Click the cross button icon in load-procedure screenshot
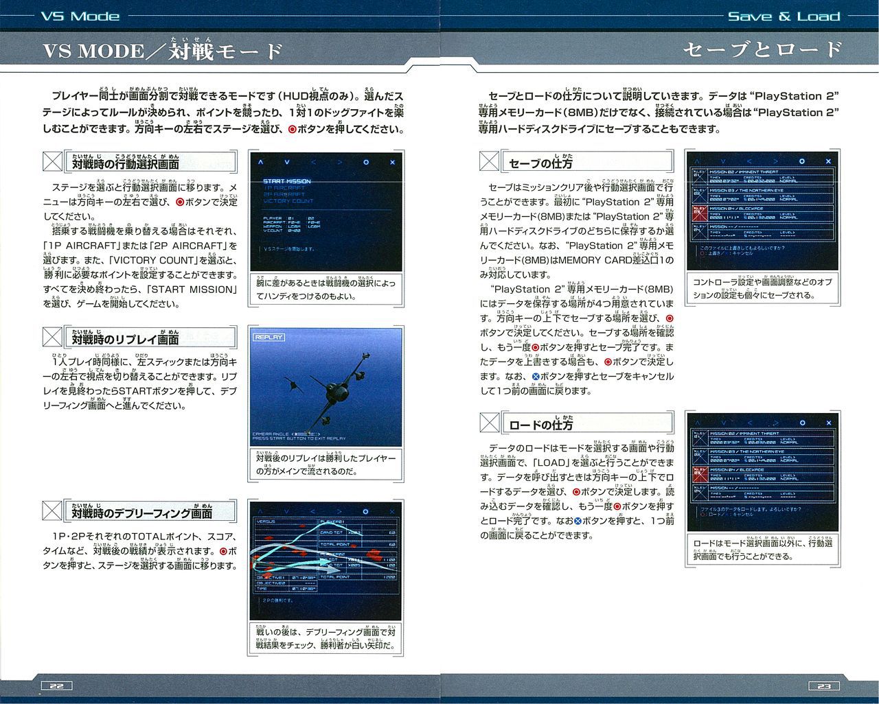Image resolution: width=879 pixels, height=704 pixels. coord(829,423)
